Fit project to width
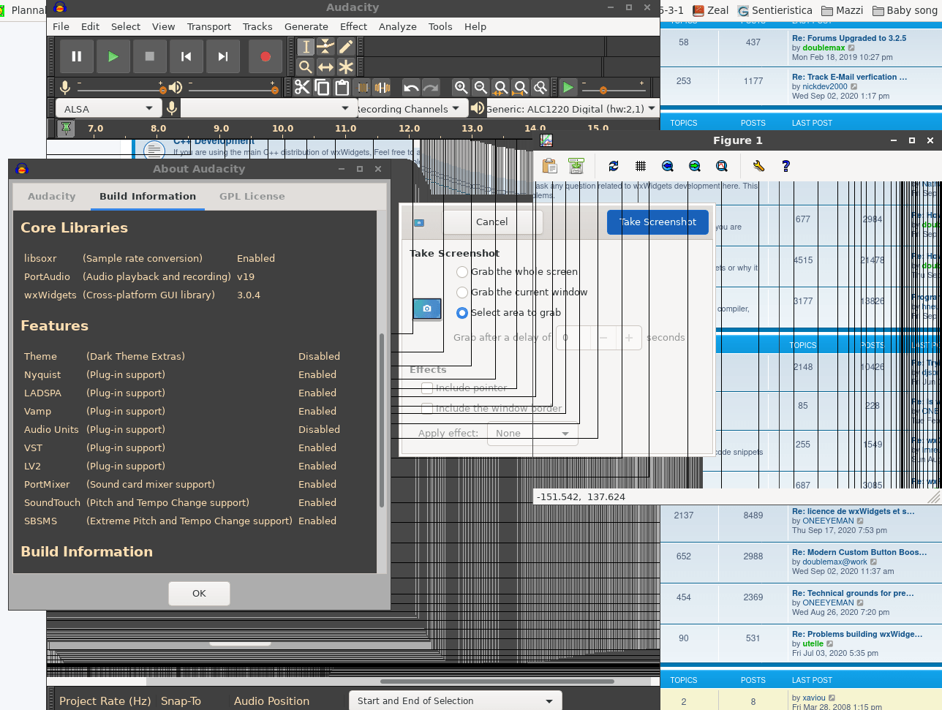The width and height of the screenshot is (942, 710). coord(520,88)
